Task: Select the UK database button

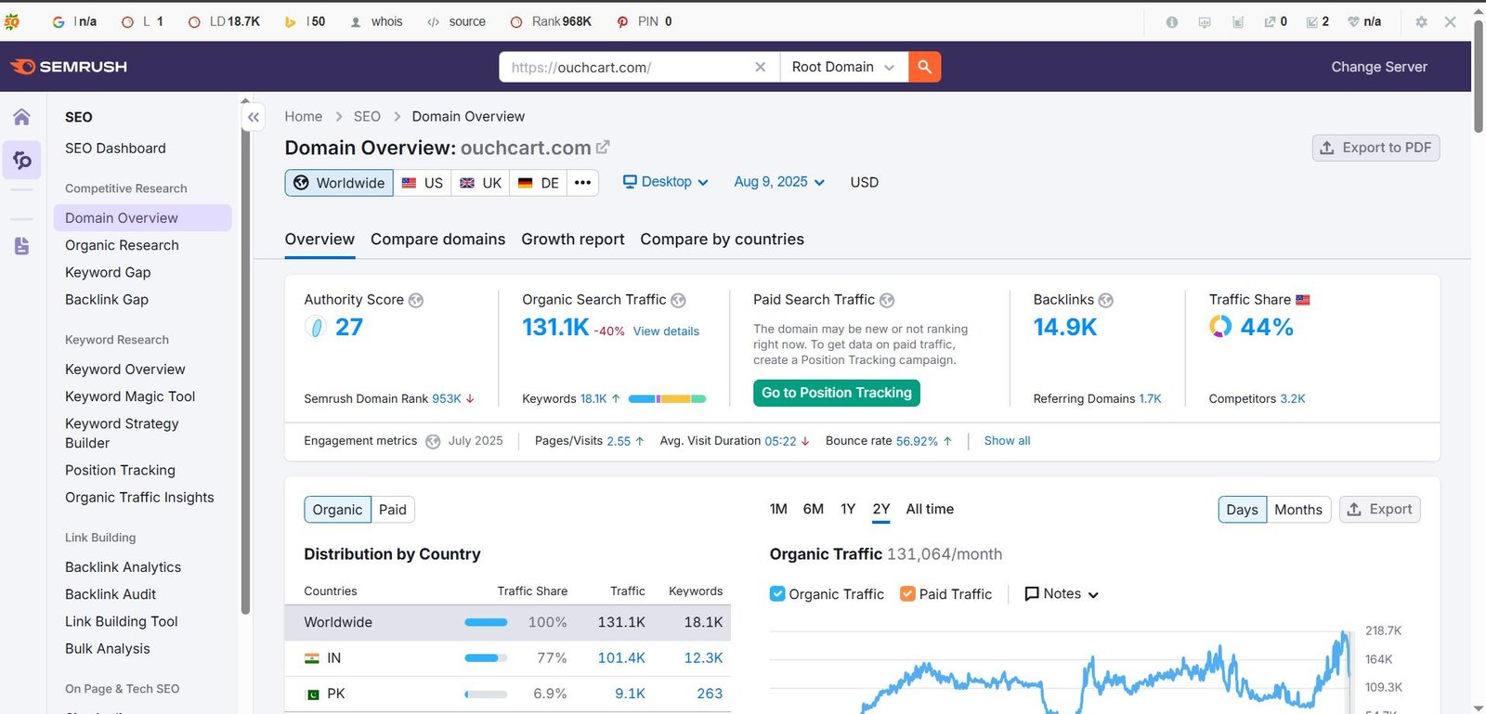Action: 481,183
